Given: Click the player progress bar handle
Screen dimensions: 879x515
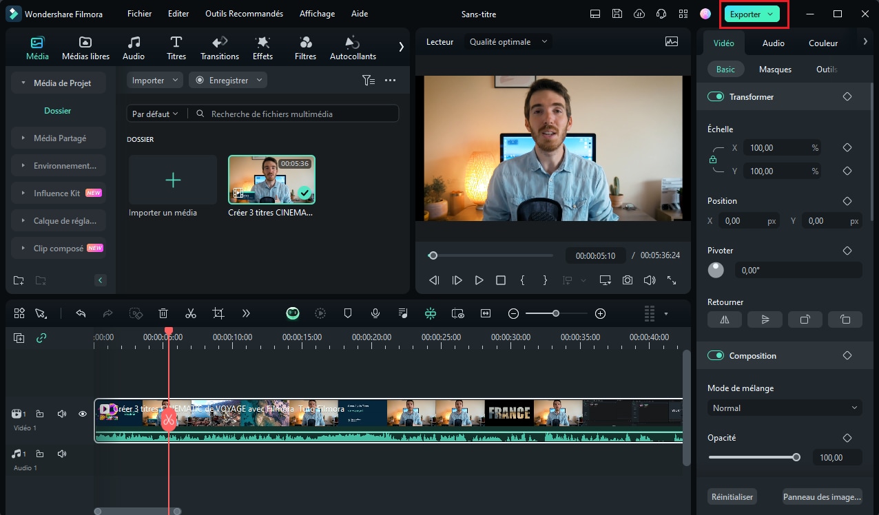Looking at the screenshot, I should [x=433, y=255].
